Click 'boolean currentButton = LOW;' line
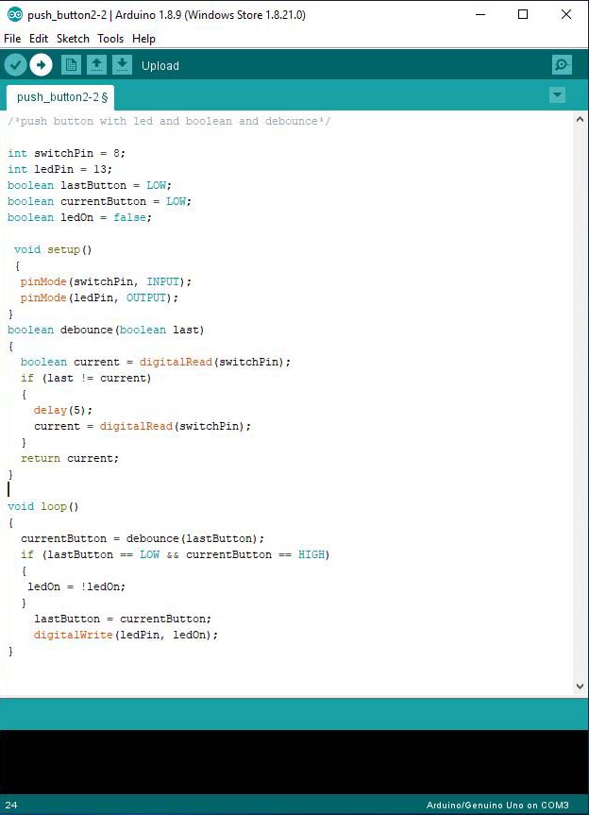589x815 pixels. point(99,202)
